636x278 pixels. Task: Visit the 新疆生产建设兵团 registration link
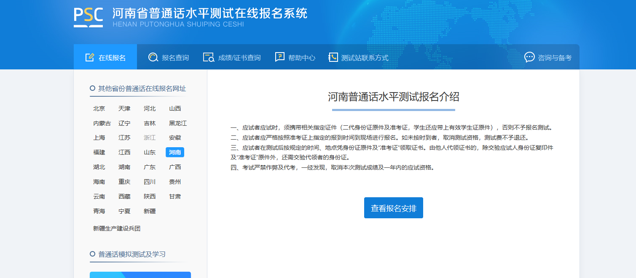(117, 228)
